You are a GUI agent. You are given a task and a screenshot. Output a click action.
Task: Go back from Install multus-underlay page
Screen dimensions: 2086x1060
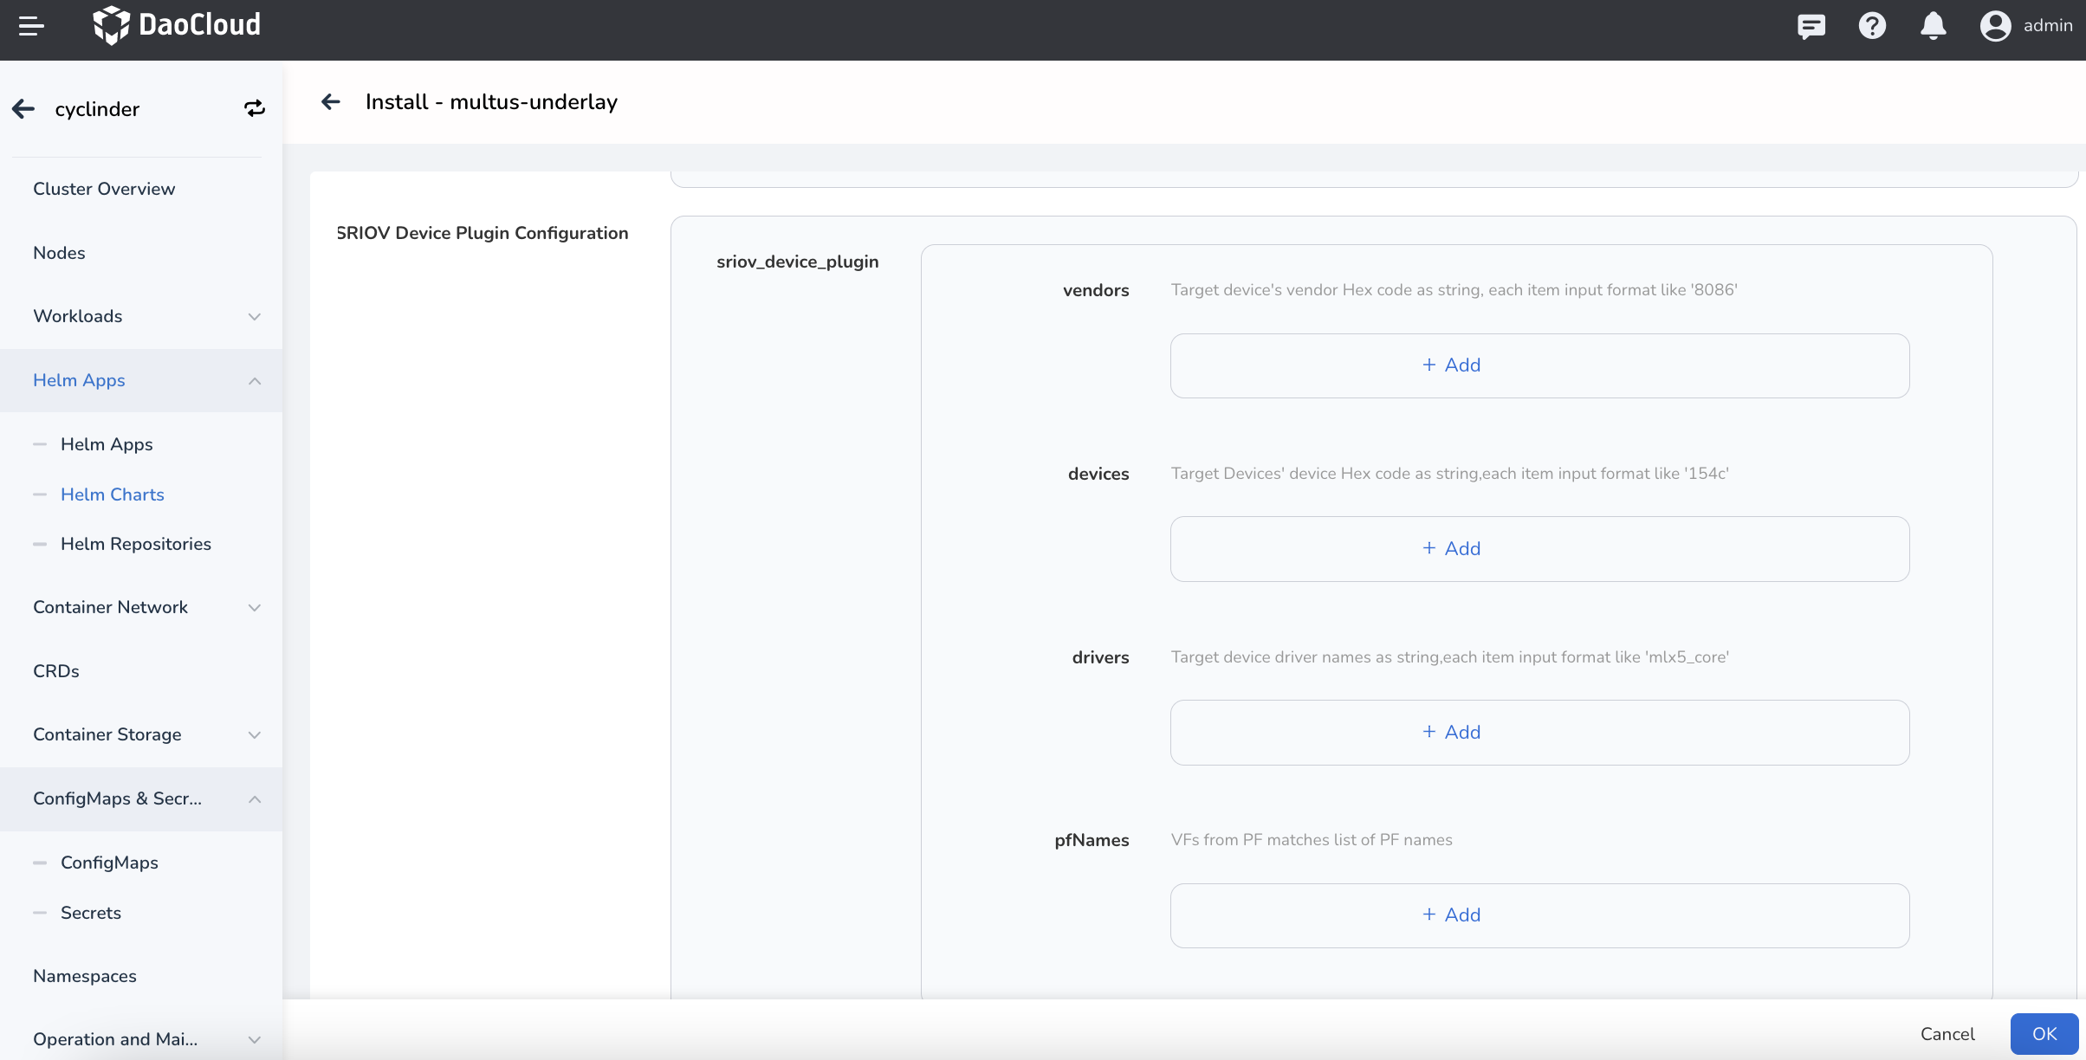pyautogui.click(x=330, y=102)
